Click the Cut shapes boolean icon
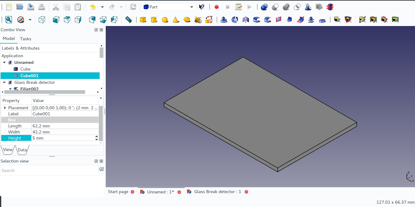 275,7
